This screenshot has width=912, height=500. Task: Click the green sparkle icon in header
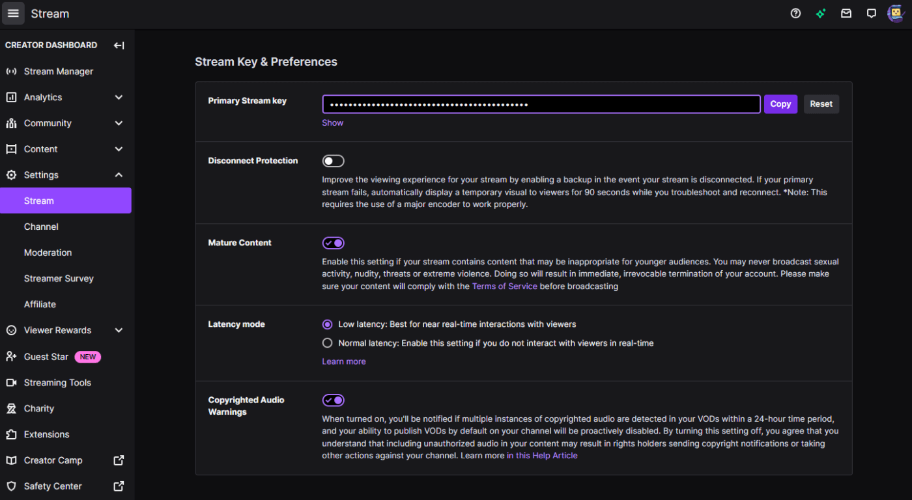point(821,13)
